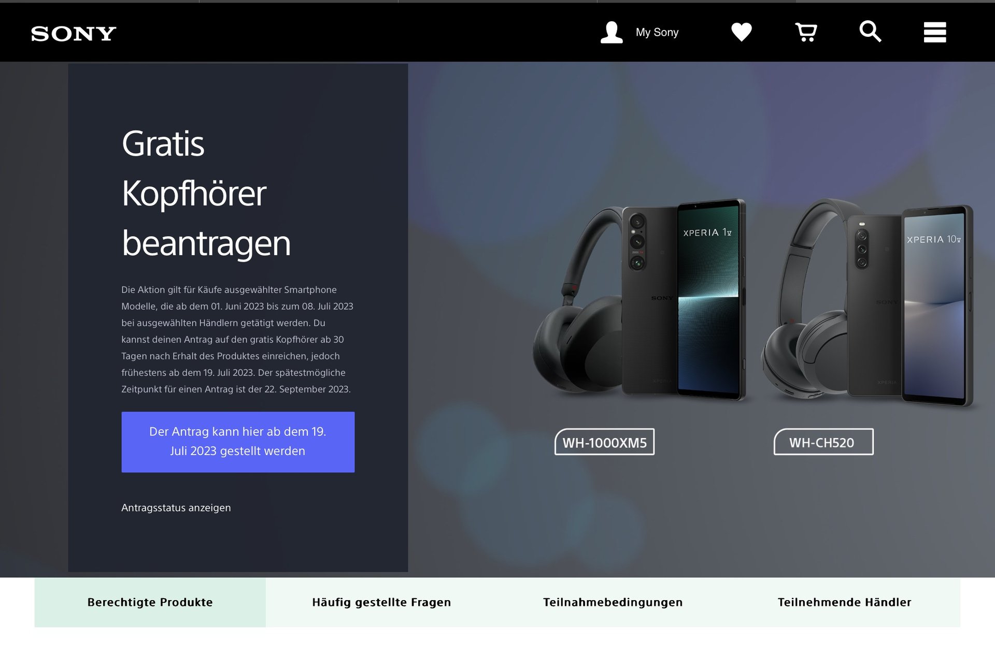Viewport: 995px width, 654px height.
Task: Open the My Sony account icon
Action: pyautogui.click(x=612, y=32)
